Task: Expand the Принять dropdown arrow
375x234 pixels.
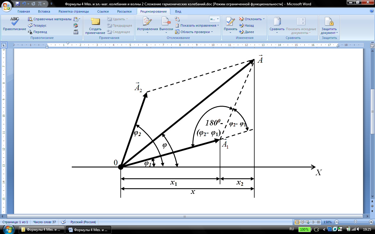Action: (231, 32)
